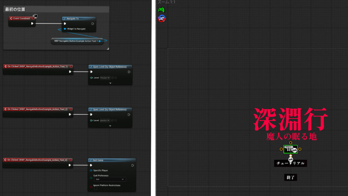This screenshot has width=348, height=196.
Task: Click the 深淵行 title text in the designer
Action: (291, 119)
